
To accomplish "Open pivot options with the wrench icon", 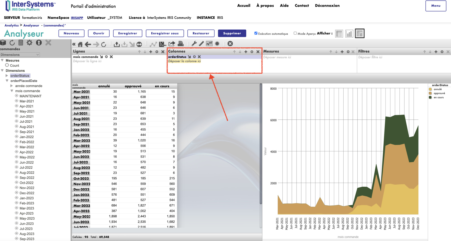I will (x=194, y=44).
